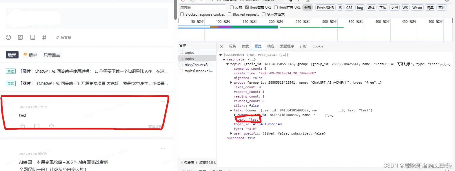Enable the 第三方请求 checkbox
This screenshot has height=171, width=455.
[x=264, y=14]
